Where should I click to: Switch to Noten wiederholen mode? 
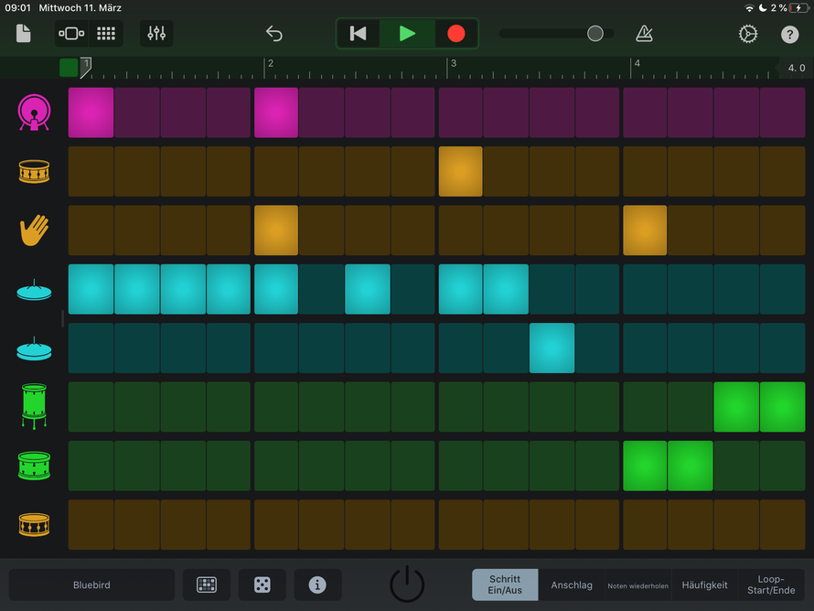tap(638, 585)
